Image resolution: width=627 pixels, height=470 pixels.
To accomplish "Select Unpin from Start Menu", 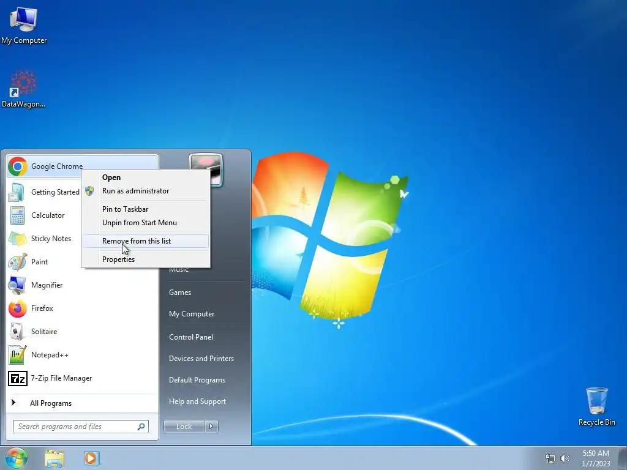I will (x=146, y=223).
